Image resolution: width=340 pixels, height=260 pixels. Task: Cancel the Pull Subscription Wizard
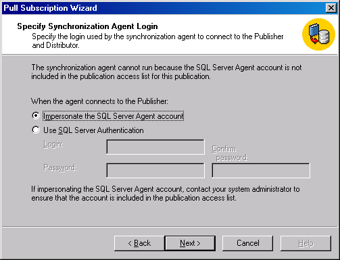(x=247, y=243)
